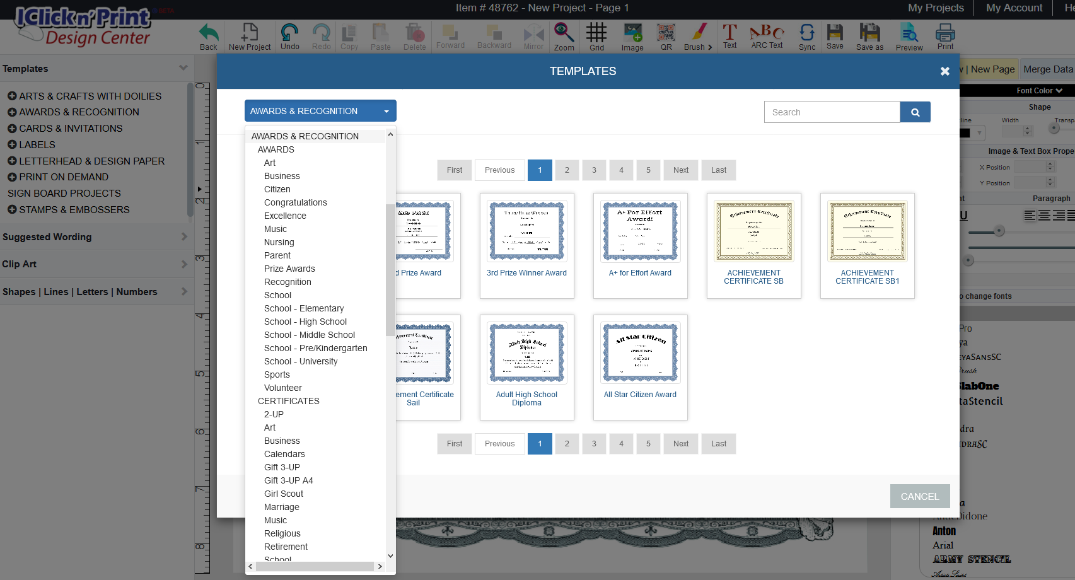Choose School - High School category
The image size is (1075, 580).
(305, 322)
